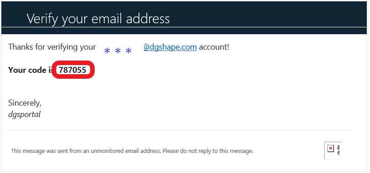Click the white rule beneath the header
370x173 pixels.
(184, 27)
